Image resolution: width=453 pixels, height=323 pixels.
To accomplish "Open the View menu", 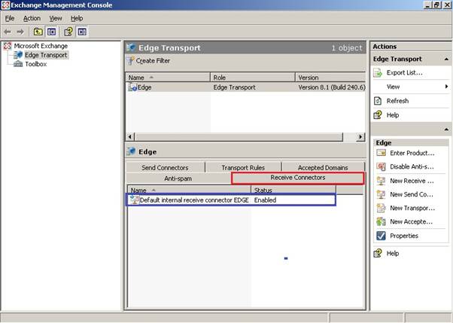I will tap(56, 18).
